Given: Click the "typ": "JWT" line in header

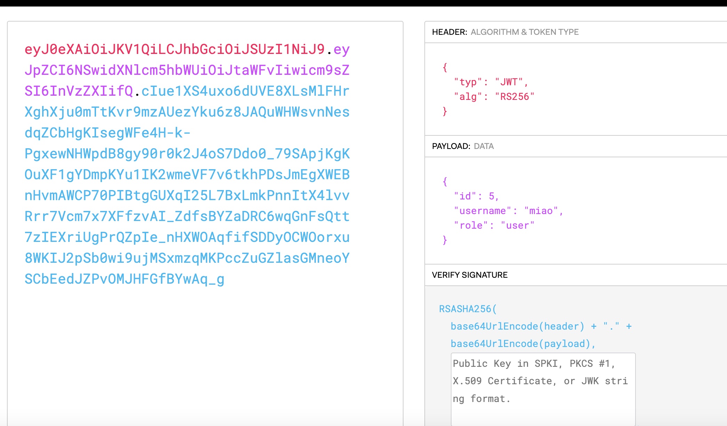Looking at the screenshot, I should tap(491, 82).
